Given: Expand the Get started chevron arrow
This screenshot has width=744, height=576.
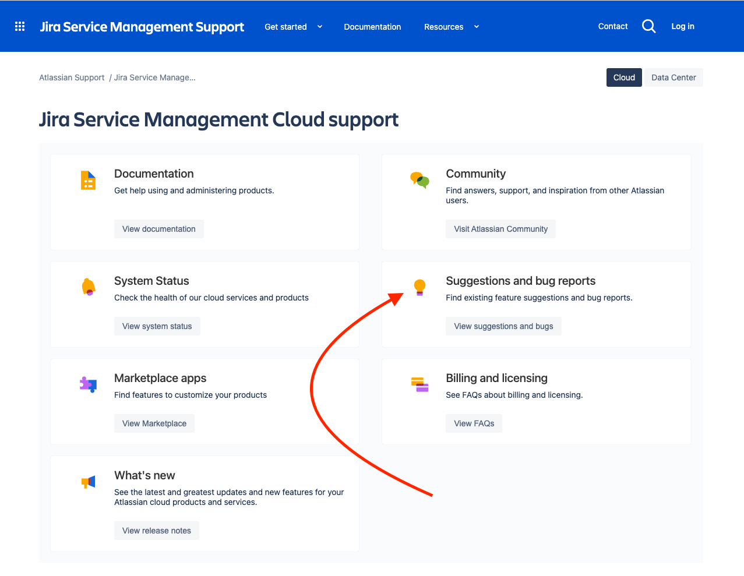Looking at the screenshot, I should tap(319, 27).
